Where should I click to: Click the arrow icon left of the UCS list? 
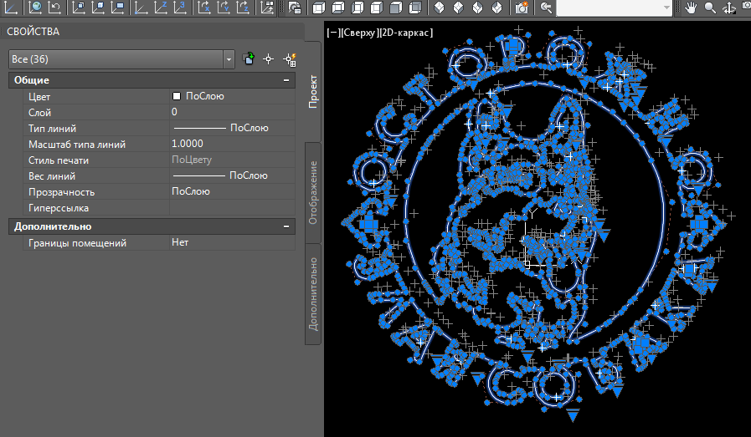pos(546,8)
